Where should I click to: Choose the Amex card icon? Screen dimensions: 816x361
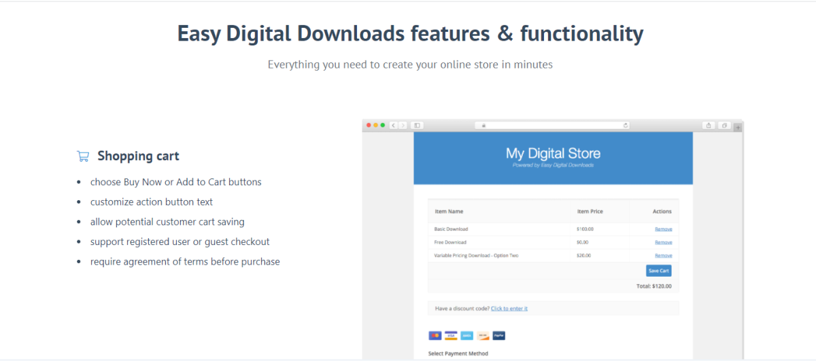tap(466, 335)
